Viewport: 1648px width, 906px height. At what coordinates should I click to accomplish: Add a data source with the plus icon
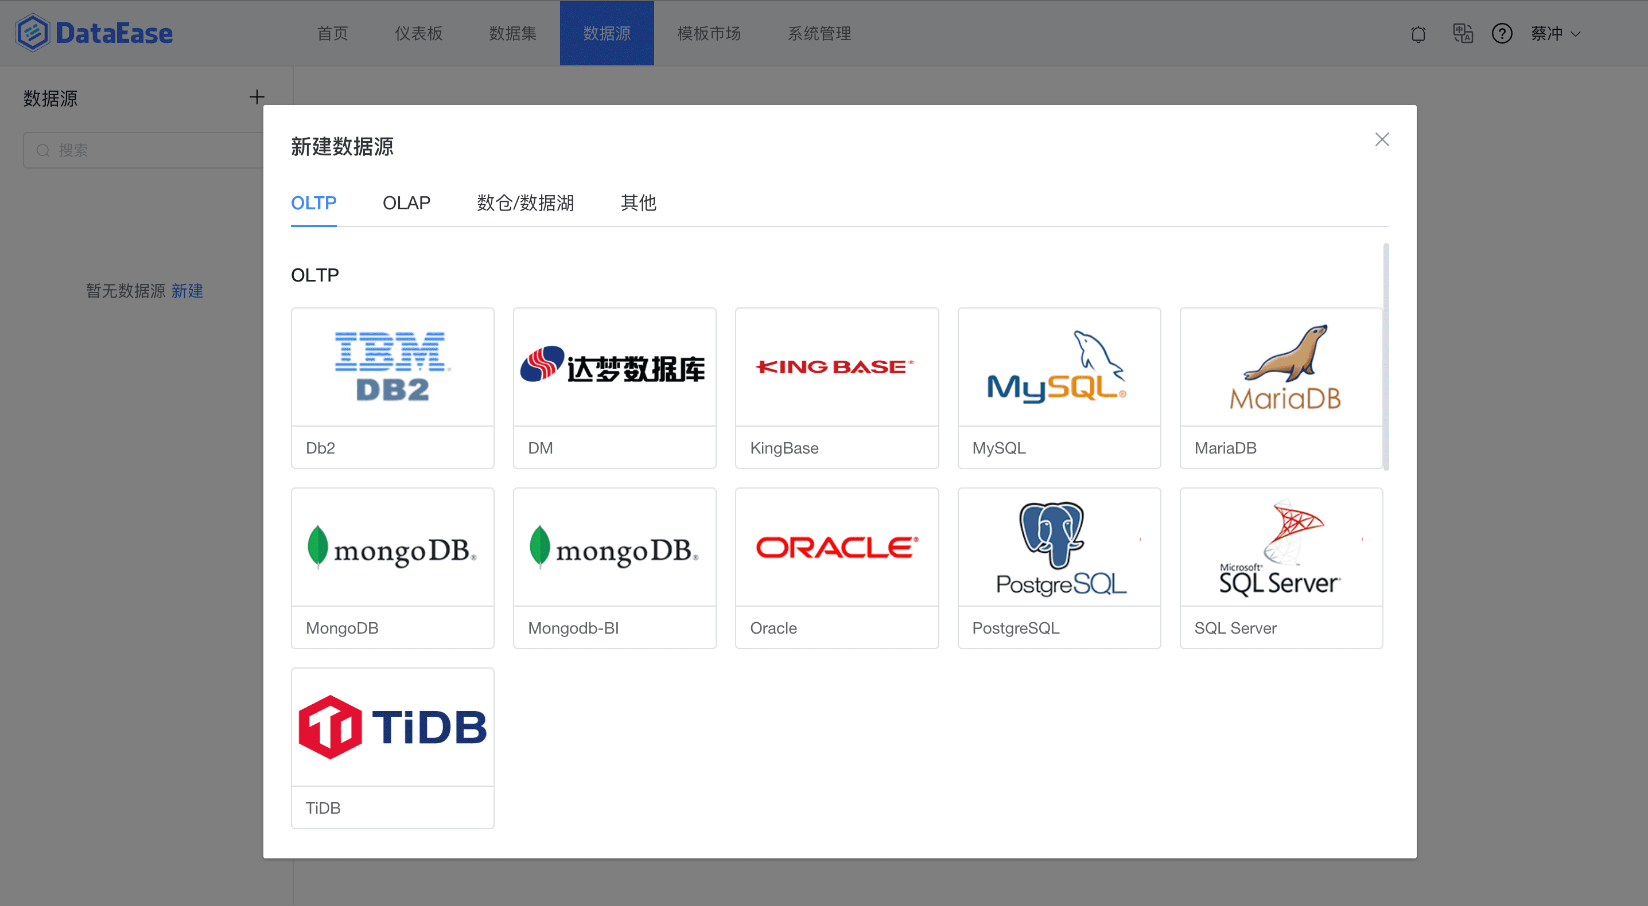tap(256, 96)
